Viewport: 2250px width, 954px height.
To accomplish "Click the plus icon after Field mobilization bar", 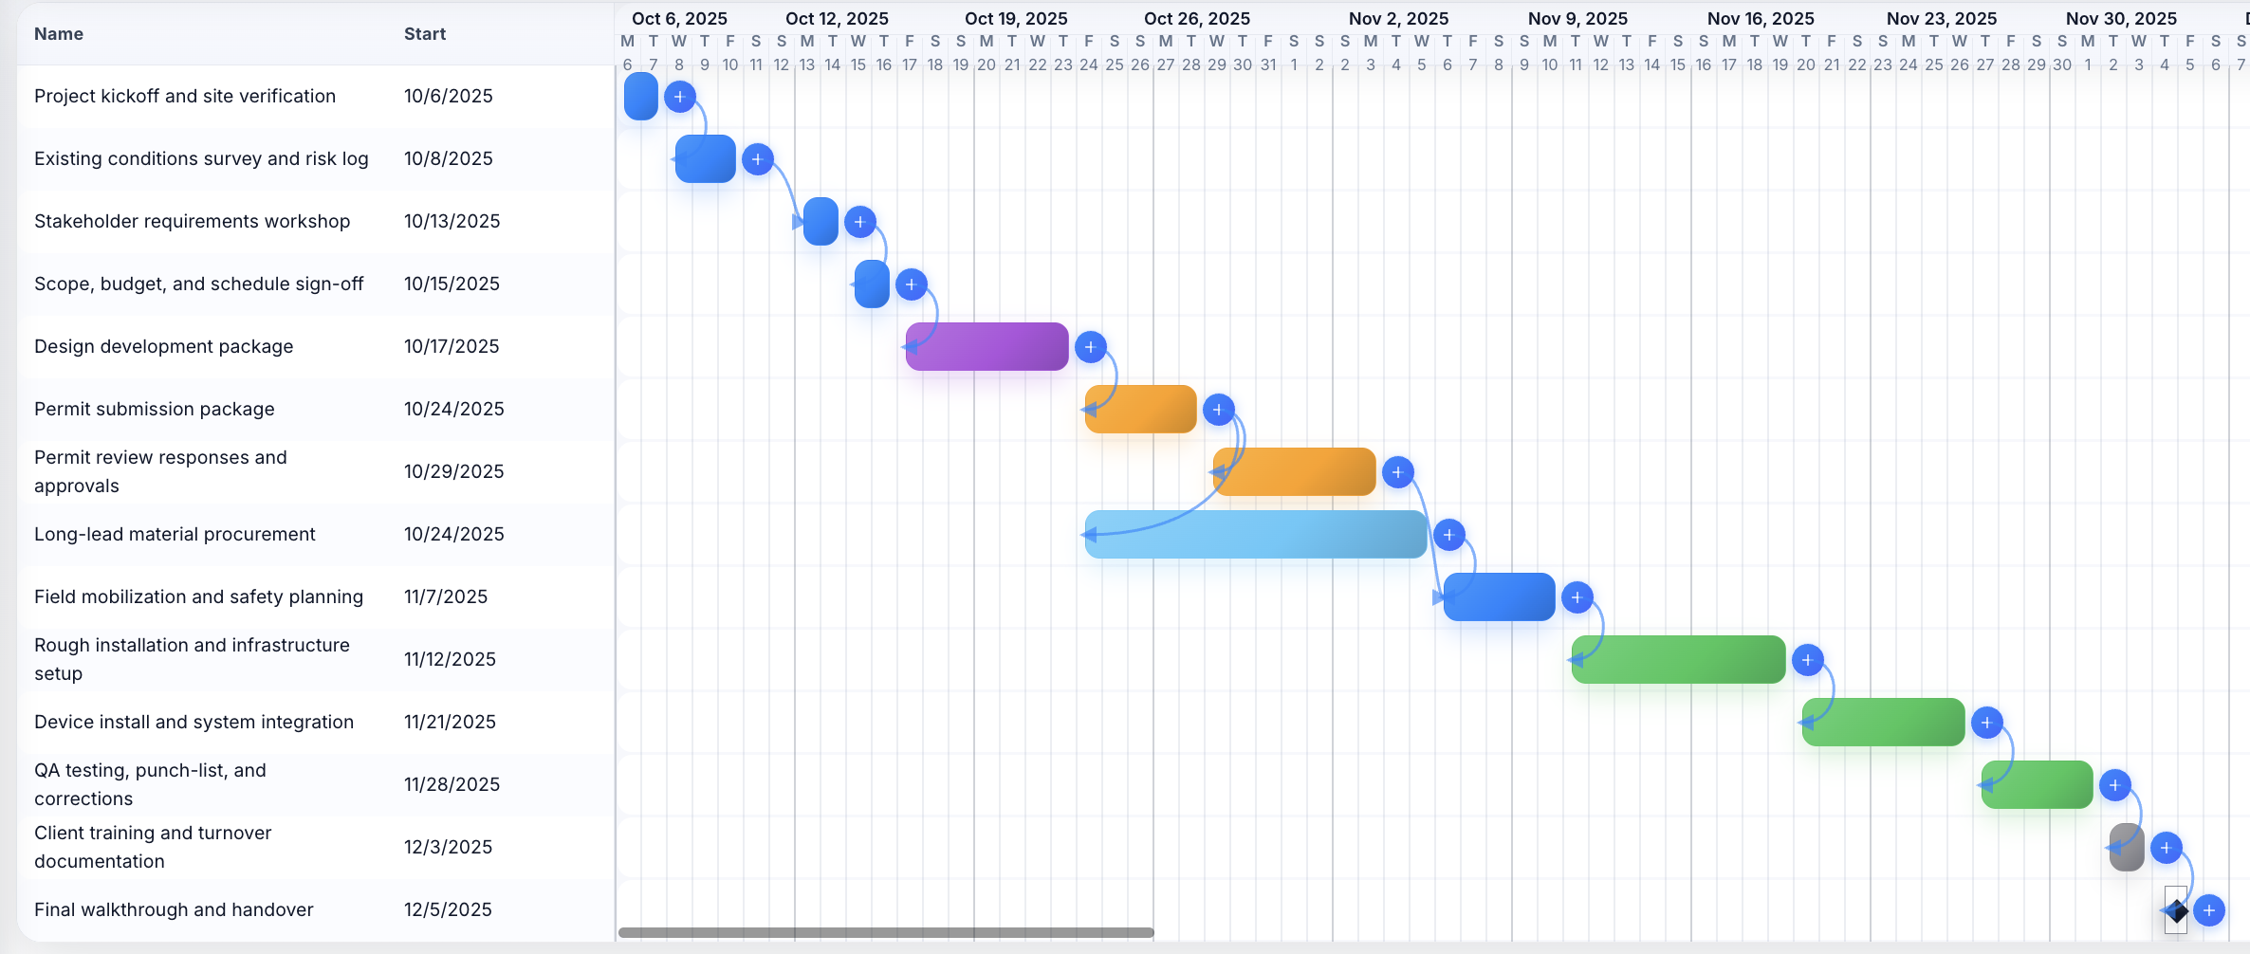I will 1578,596.
